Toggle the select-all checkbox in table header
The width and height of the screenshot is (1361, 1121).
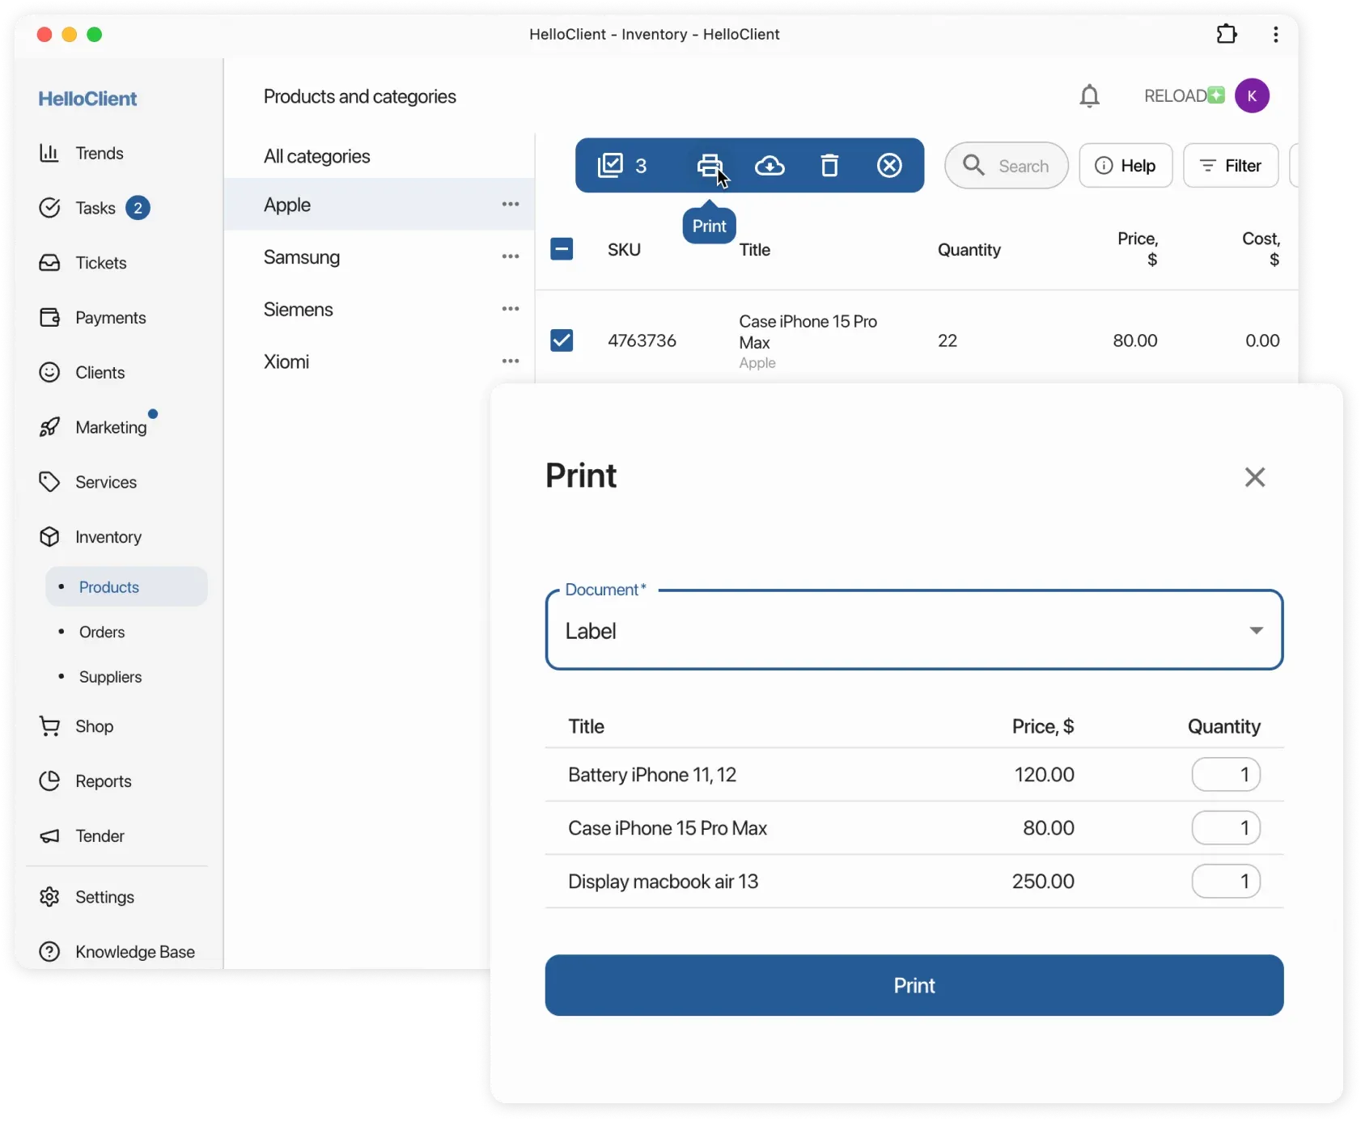[x=562, y=249]
